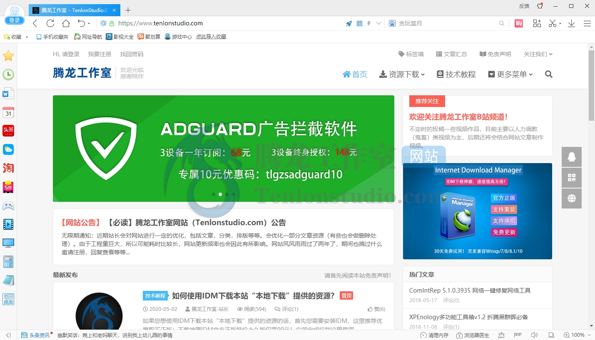Image resolution: width=595 pixels, height=340 pixels.
Task: Open the Internet Download Manager ad image
Action: 478,211
